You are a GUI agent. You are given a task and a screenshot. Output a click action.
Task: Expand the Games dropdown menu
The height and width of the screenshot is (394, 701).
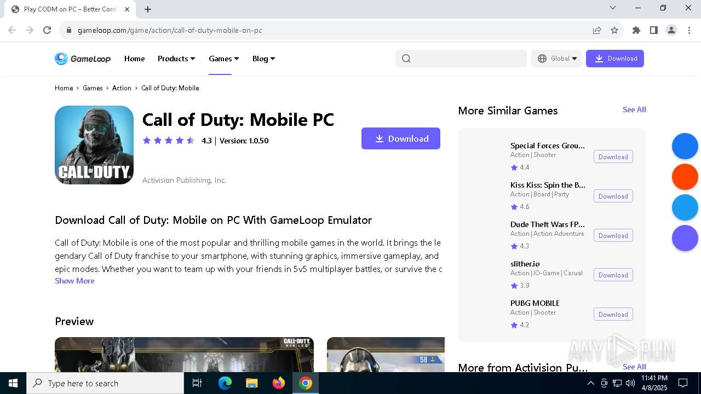224,59
